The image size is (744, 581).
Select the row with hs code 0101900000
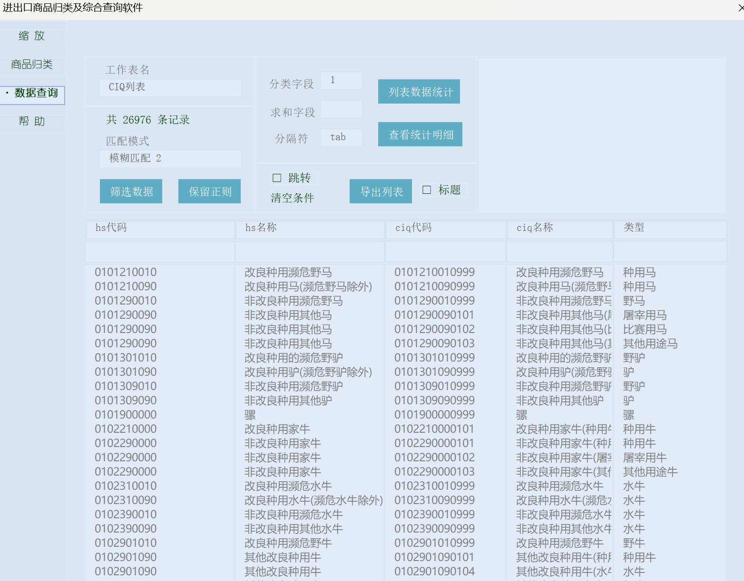coord(126,415)
